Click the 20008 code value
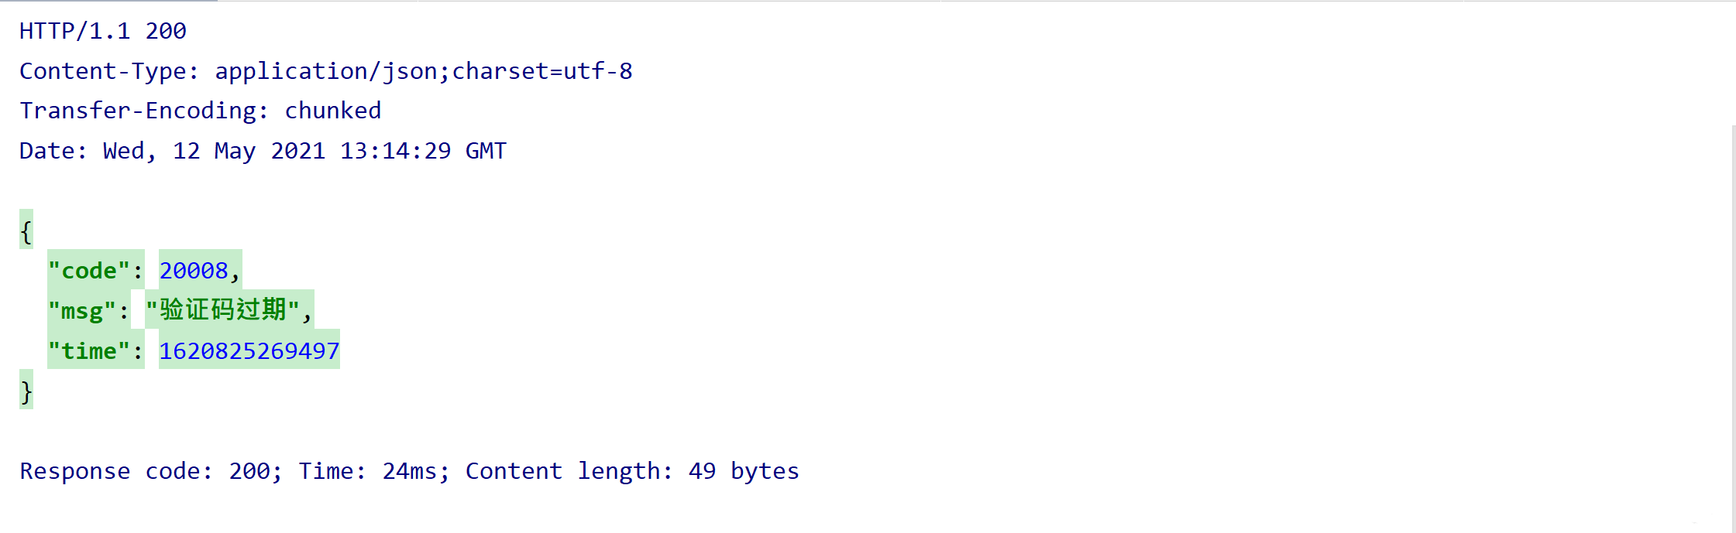The height and width of the screenshot is (533, 1736). (194, 271)
